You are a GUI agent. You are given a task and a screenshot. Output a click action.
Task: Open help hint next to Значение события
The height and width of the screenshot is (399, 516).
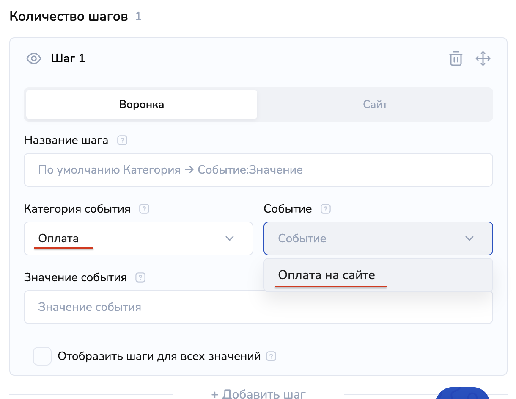click(x=140, y=278)
